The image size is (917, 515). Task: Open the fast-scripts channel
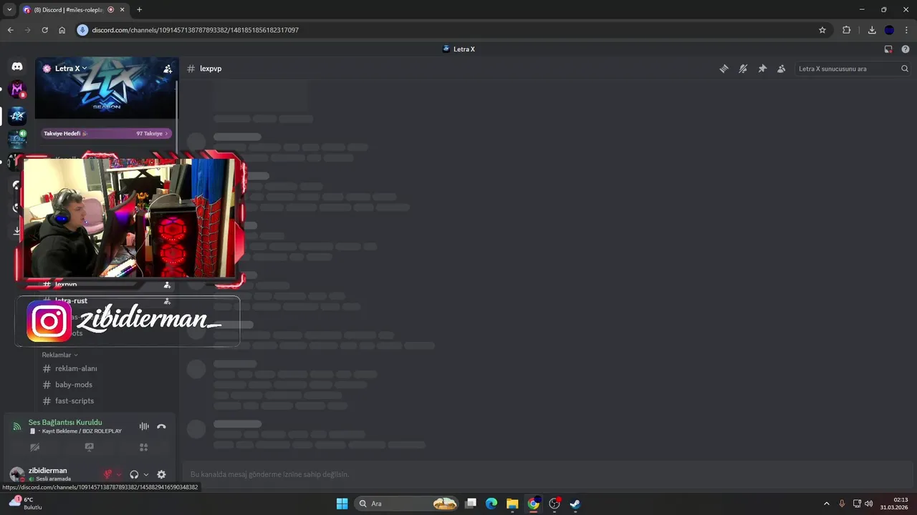(105, 401)
